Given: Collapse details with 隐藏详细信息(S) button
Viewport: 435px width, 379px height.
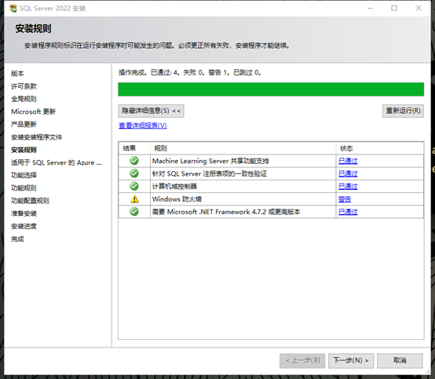Looking at the screenshot, I should point(151,111).
